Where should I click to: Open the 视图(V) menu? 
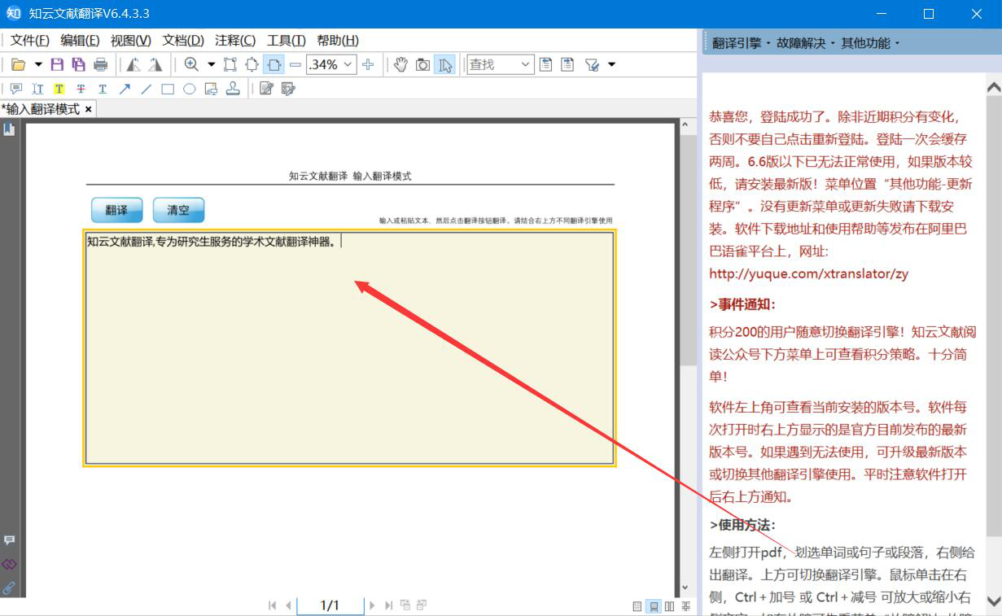pos(131,41)
